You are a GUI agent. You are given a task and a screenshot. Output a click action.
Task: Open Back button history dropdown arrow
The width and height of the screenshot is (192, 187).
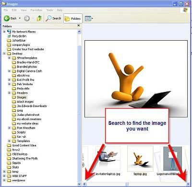click(20, 18)
